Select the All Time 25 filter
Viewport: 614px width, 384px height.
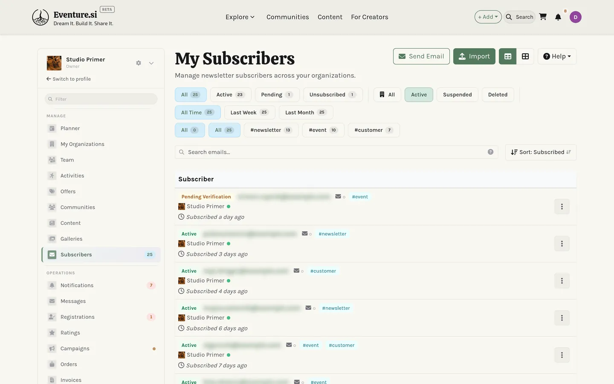point(198,113)
